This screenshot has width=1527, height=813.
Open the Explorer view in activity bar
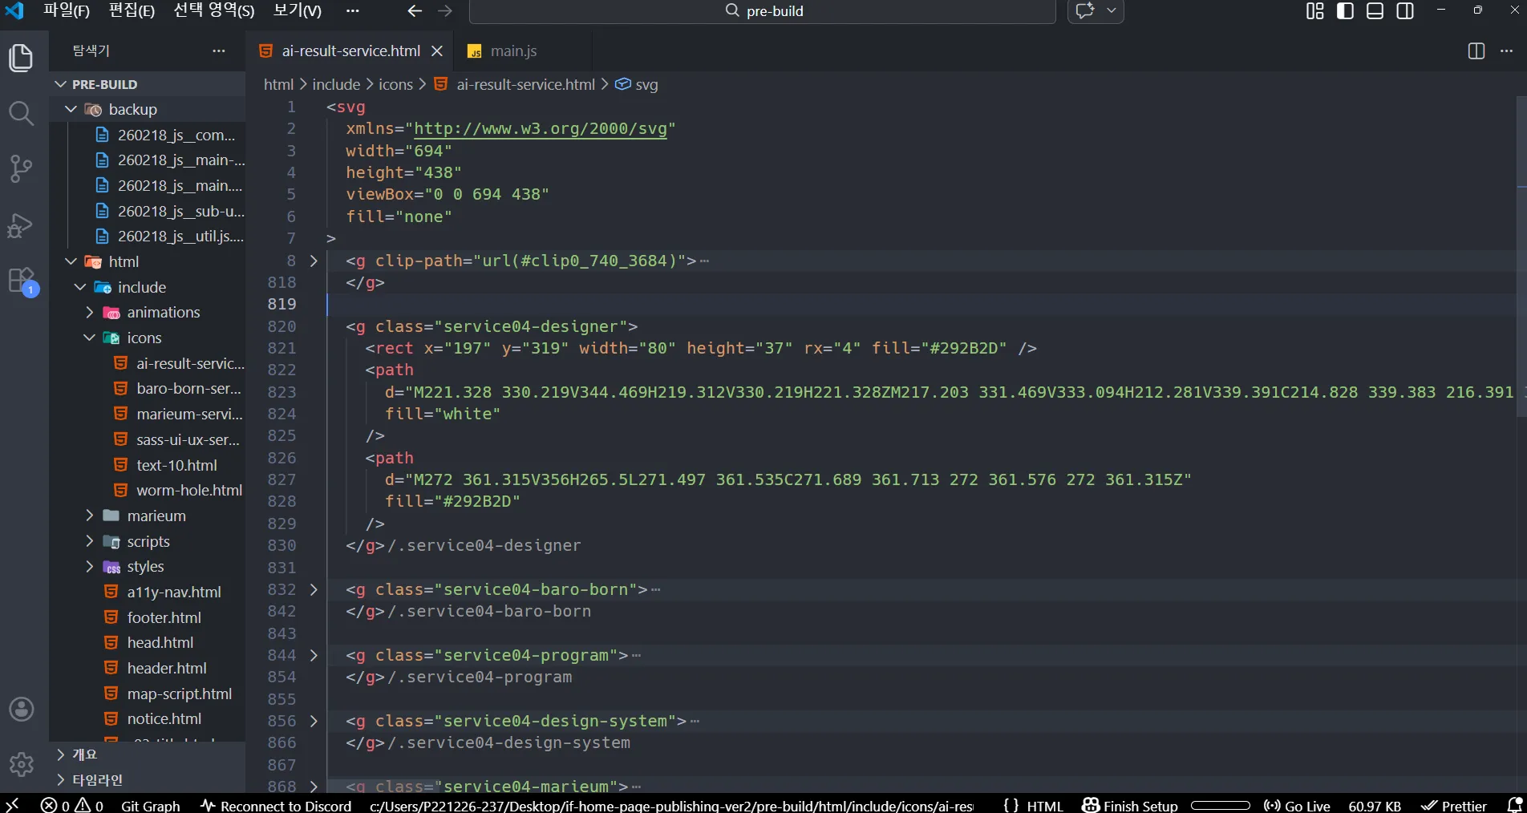point(21,58)
